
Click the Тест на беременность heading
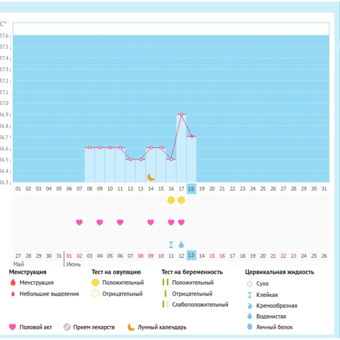click(192, 272)
